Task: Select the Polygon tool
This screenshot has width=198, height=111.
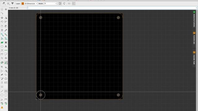Action: [x=2, y=47]
